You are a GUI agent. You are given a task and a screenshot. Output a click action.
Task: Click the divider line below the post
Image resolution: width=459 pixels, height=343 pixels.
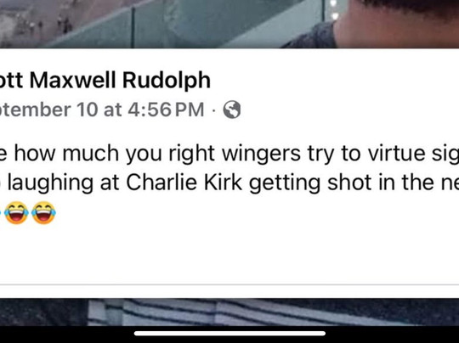tap(229, 284)
